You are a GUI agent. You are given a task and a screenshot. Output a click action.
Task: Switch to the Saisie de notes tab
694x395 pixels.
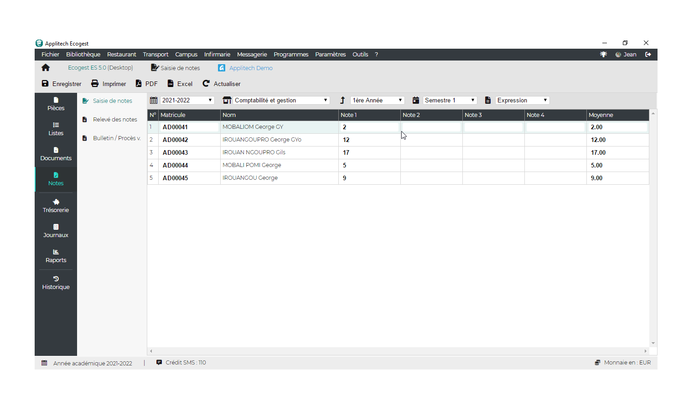(x=176, y=68)
